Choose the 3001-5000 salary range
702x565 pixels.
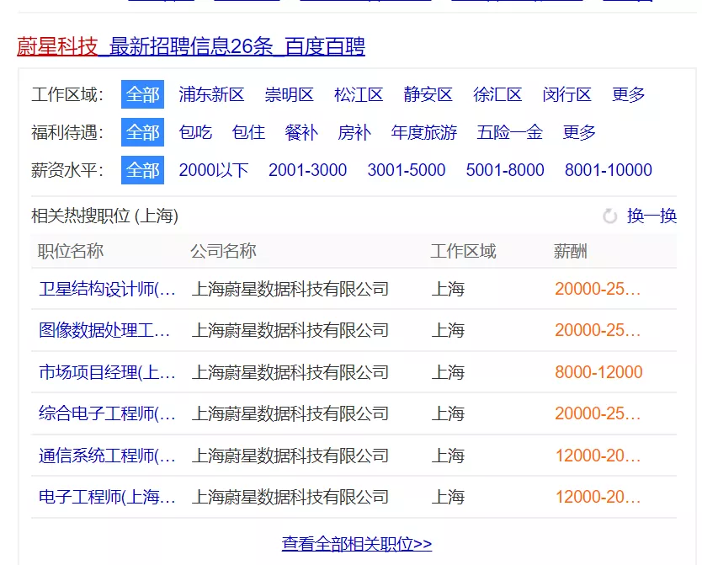point(406,170)
